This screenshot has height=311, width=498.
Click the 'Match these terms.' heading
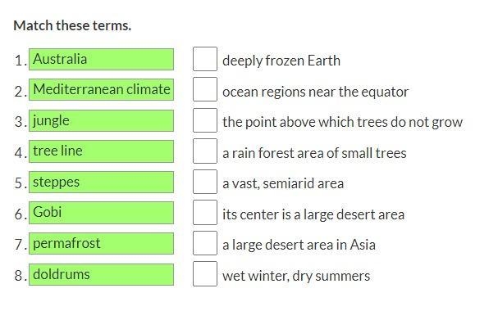[x=72, y=25]
